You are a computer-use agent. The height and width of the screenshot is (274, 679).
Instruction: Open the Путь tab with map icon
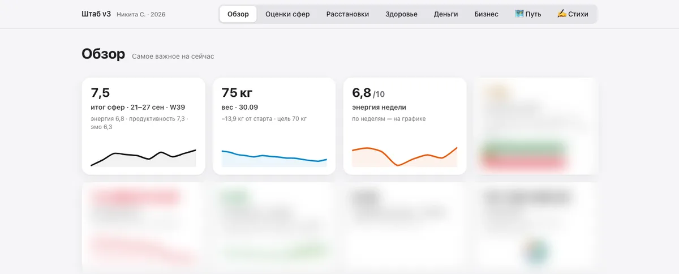coord(528,14)
